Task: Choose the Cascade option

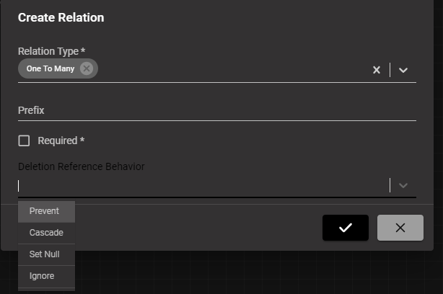Action: tap(47, 233)
